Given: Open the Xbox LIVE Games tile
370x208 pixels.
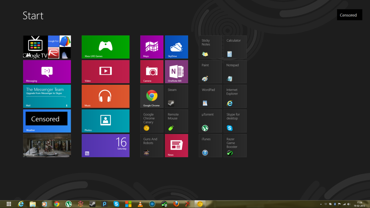Looking at the screenshot, I should point(105,47).
